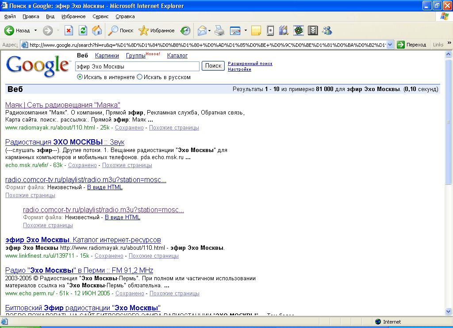Open 'Сохранено' link for echo.msk.ru result

82,165
